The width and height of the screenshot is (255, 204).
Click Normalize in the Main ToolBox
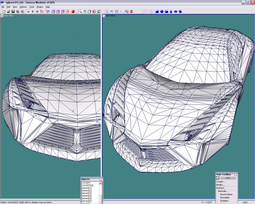[x=225, y=198]
